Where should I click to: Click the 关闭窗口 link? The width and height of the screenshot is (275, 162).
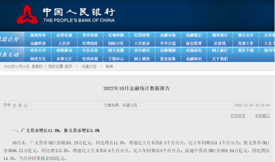(262, 116)
